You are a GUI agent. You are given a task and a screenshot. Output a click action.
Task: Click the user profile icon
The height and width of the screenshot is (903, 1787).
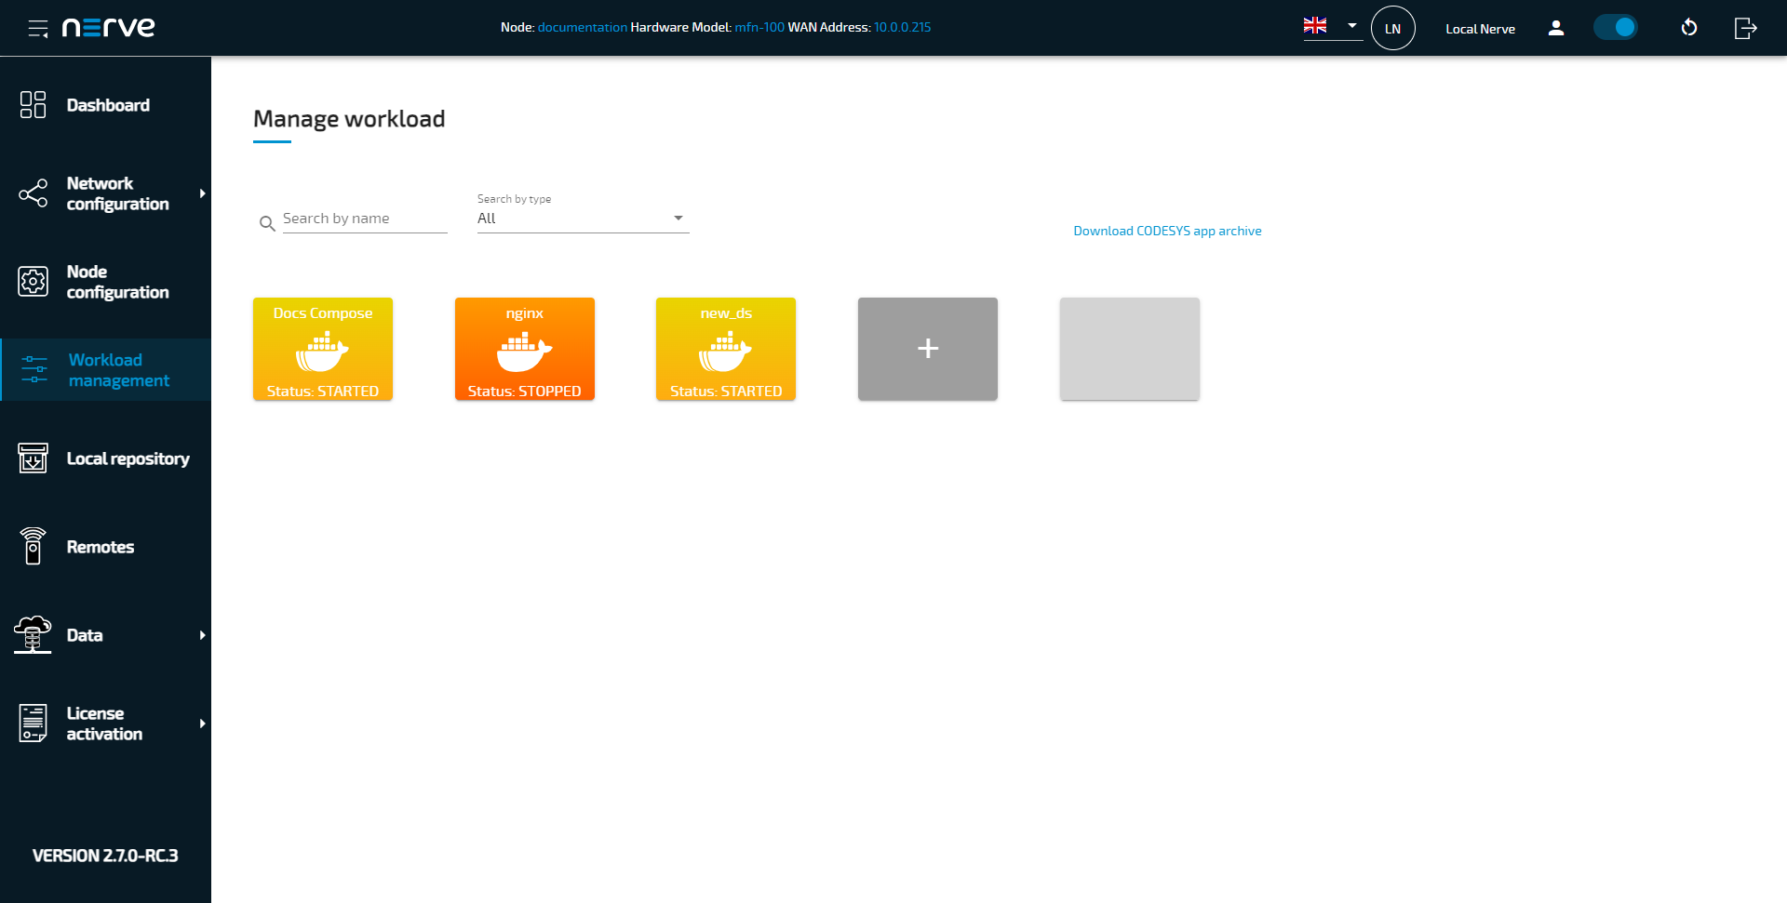pyautogui.click(x=1555, y=28)
